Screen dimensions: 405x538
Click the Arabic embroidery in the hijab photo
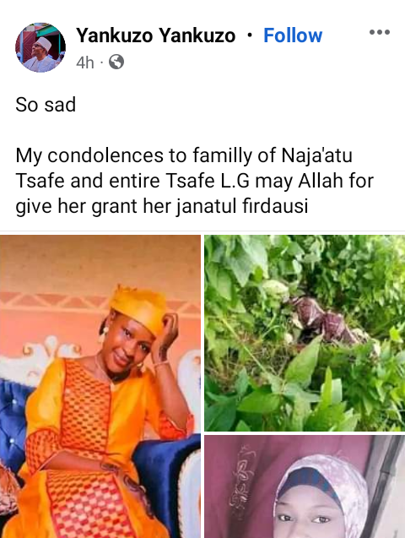[241, 478]
